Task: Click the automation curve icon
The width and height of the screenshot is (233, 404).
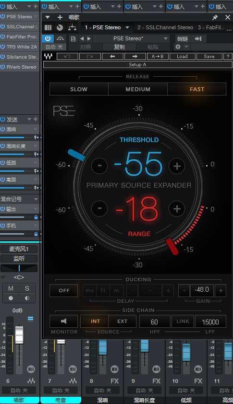Action: pyautogui.click(x=60, y=39)
